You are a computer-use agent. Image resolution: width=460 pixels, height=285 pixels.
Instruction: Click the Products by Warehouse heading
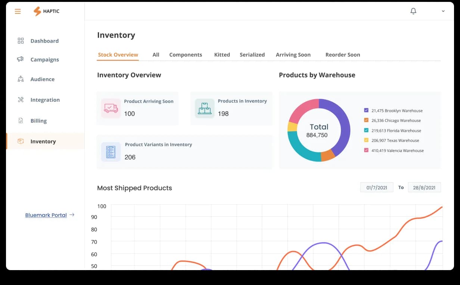(x=317, y=75)
